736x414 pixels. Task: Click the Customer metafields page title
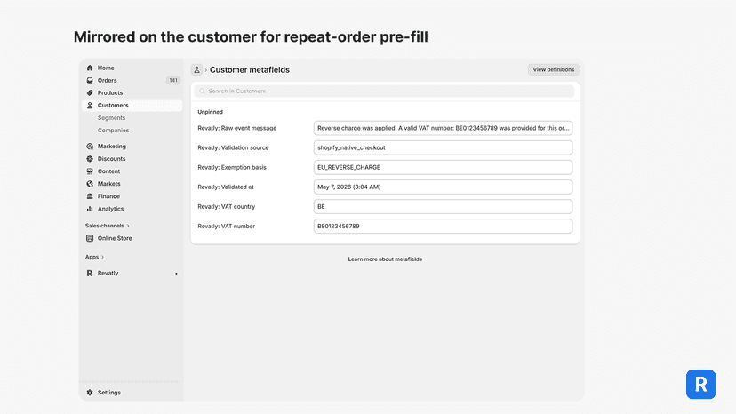click(250, 69)
